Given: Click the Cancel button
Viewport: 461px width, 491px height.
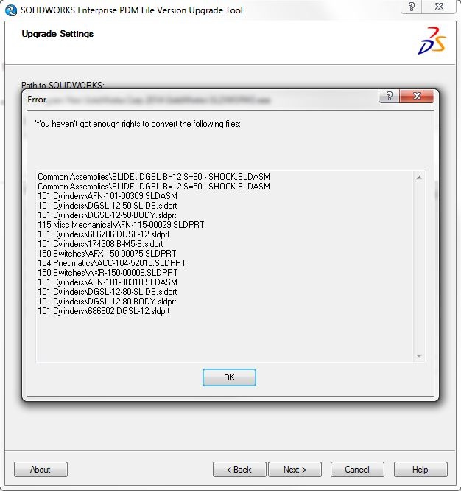Looking at the screenshot, I should (x=357, y=469).
